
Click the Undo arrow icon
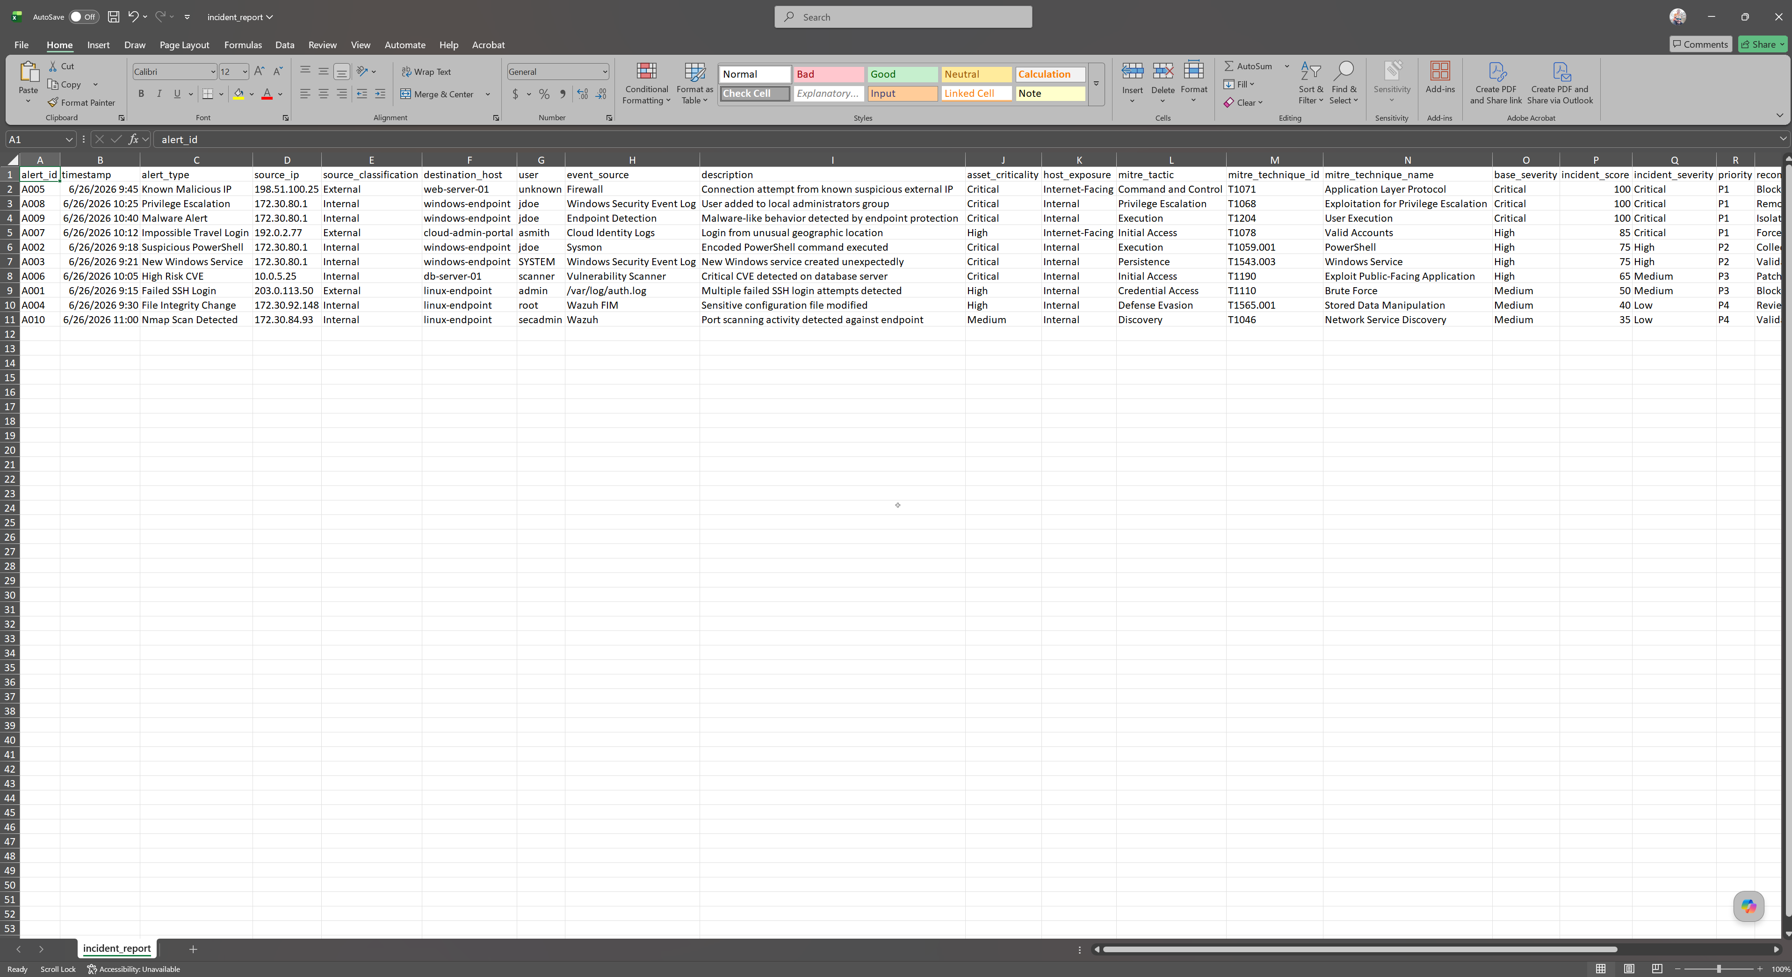click(133, 17)
